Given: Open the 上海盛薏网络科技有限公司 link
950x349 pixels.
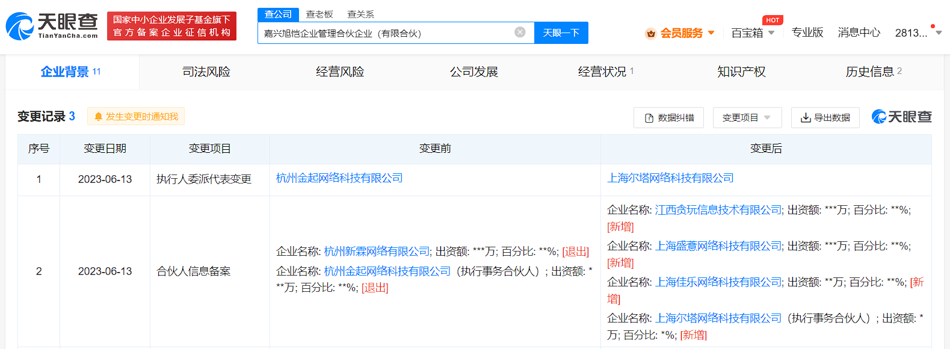Looking at the screenshot, I should [718, 246].
